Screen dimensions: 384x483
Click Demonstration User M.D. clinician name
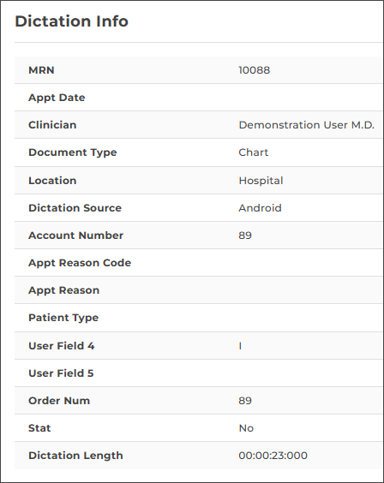pyautogui.click(x=306, y=125)
